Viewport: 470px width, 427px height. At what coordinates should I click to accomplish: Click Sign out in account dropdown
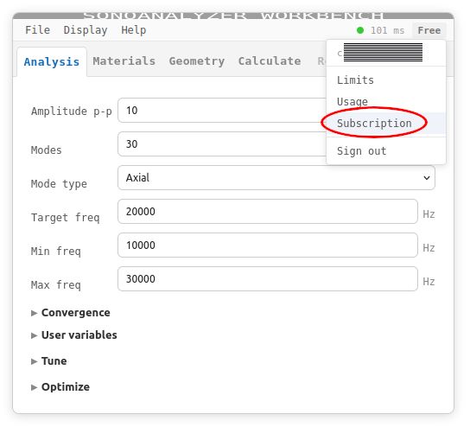click(386, 150)
